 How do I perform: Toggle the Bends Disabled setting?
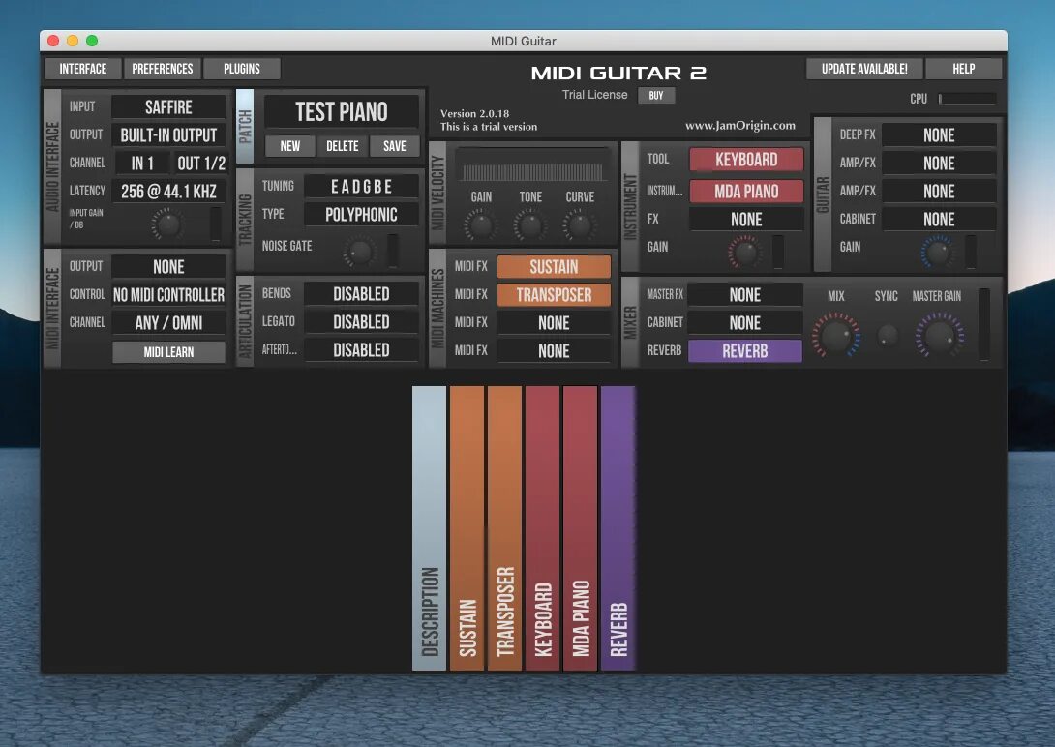tap(361, 294)
